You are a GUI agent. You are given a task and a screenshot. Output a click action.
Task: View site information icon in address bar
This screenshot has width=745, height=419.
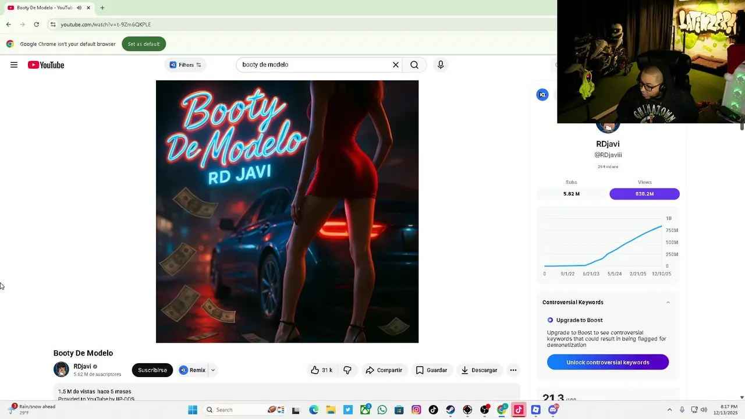(53, 24)
